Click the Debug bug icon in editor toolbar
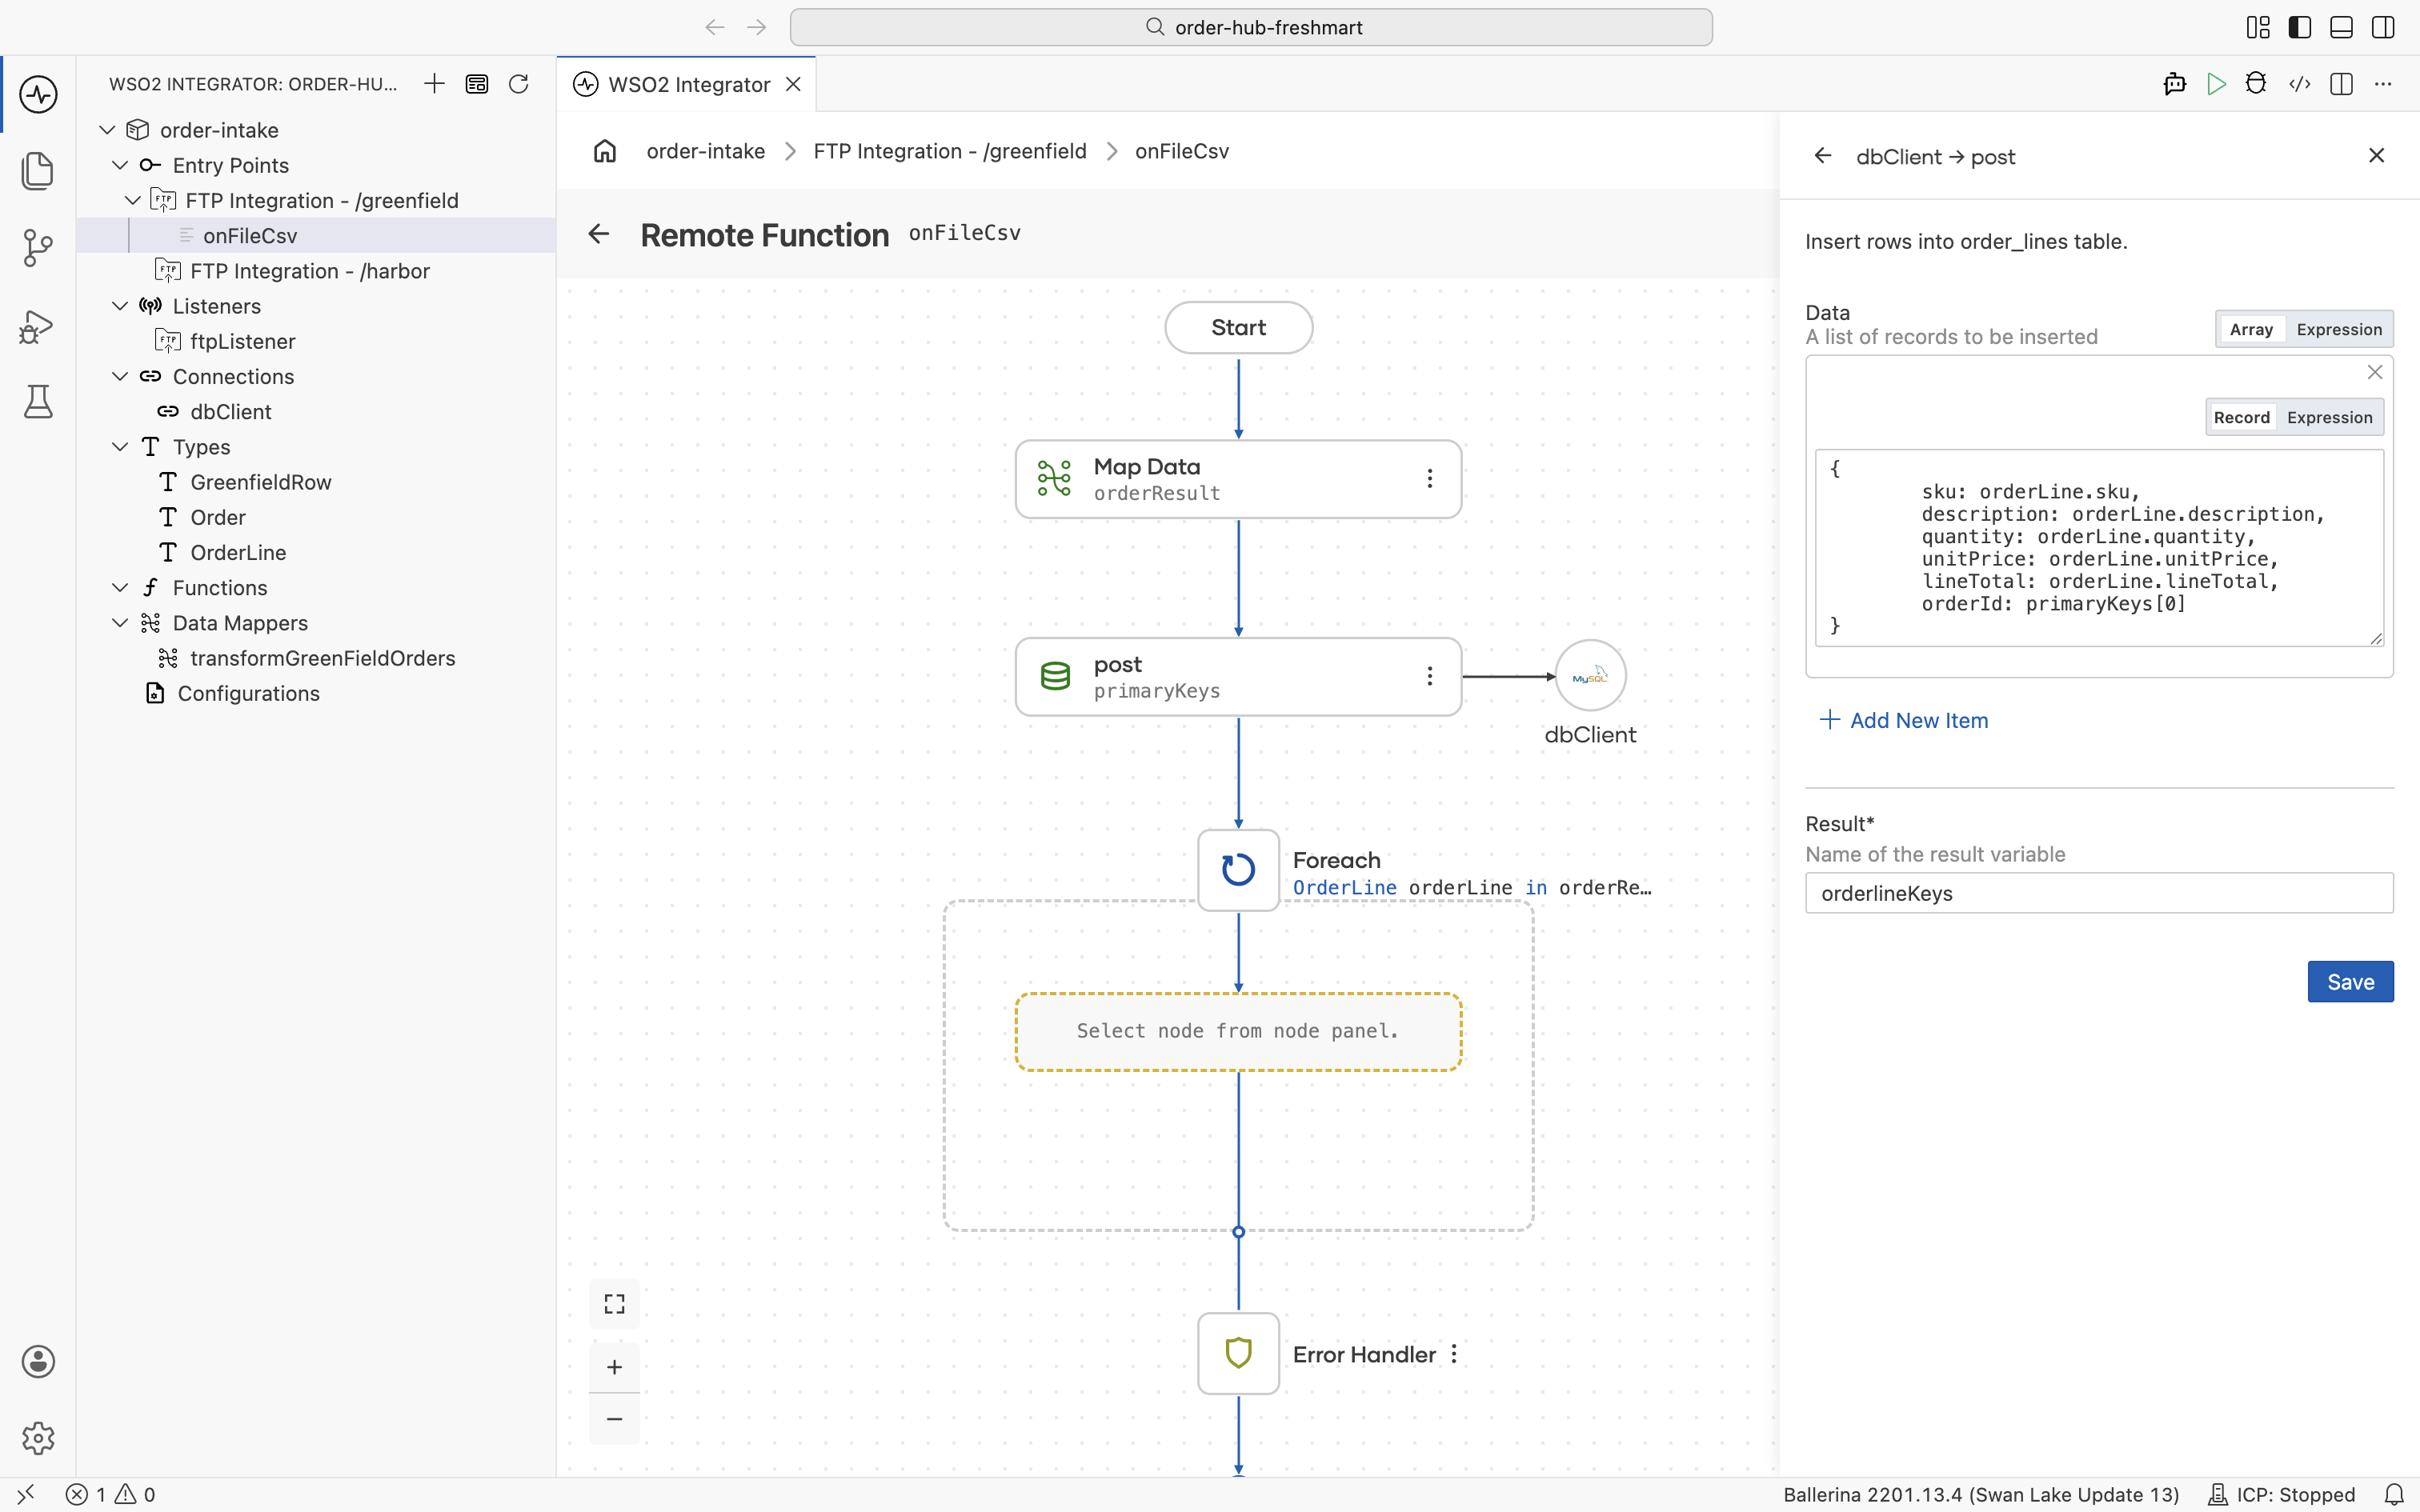Viewport: 2420px width, 1512px height. [2256, 84]
